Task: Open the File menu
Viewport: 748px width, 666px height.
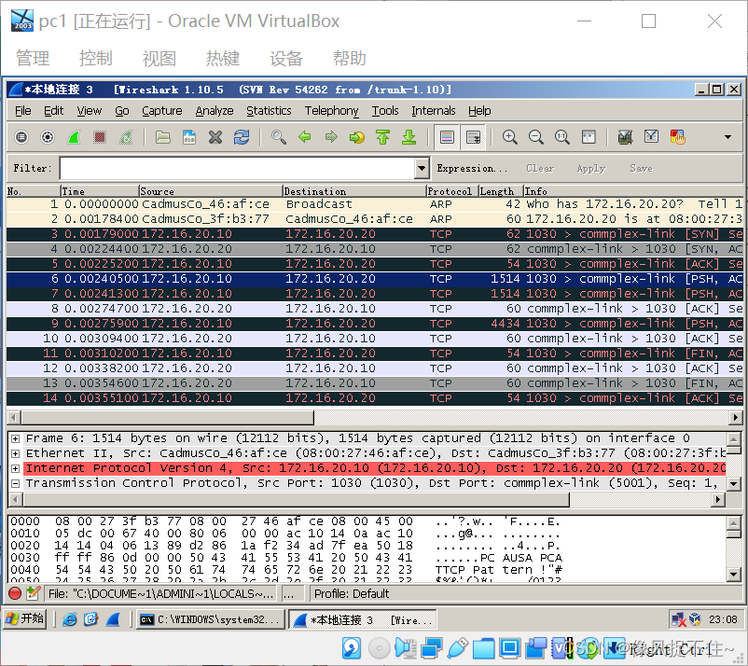Action: [23, 111]
